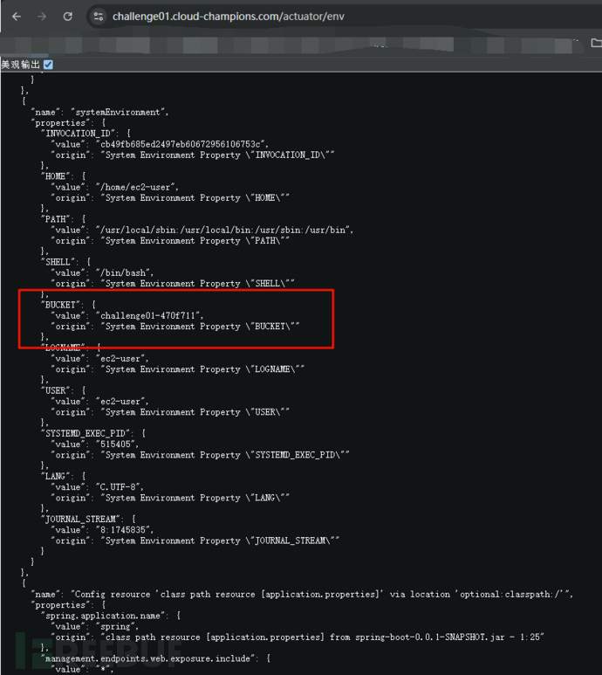Image resolution: width=602 pixels, height=675 pixels.
Task: Select the value 515405
Action: coord(115,444)
